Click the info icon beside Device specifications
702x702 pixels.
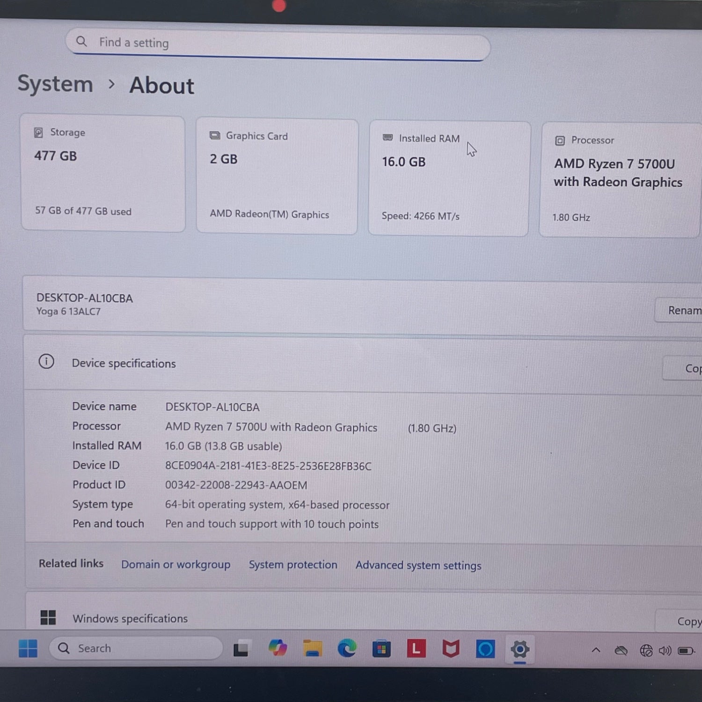46,361
